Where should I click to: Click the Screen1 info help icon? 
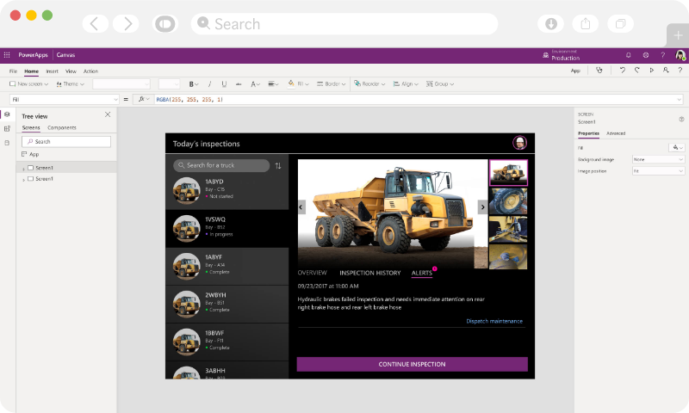click(681, 119)
